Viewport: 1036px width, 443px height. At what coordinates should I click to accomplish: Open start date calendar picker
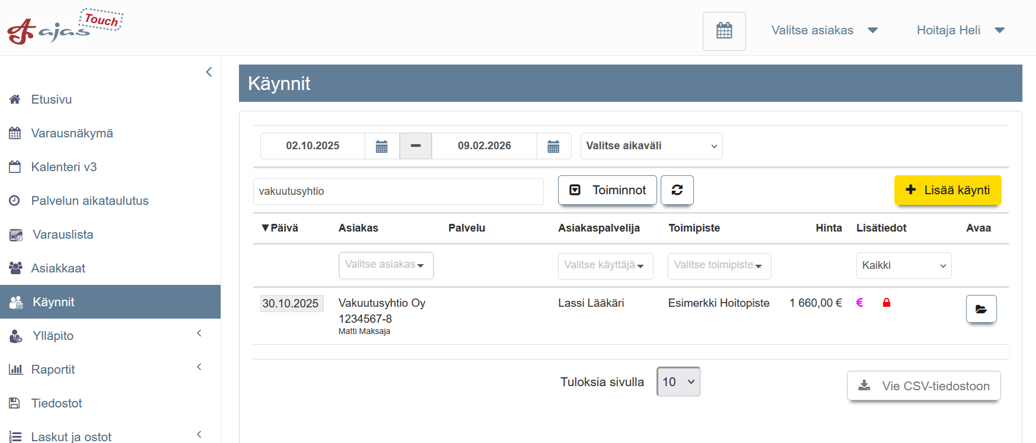coord(382,146)
